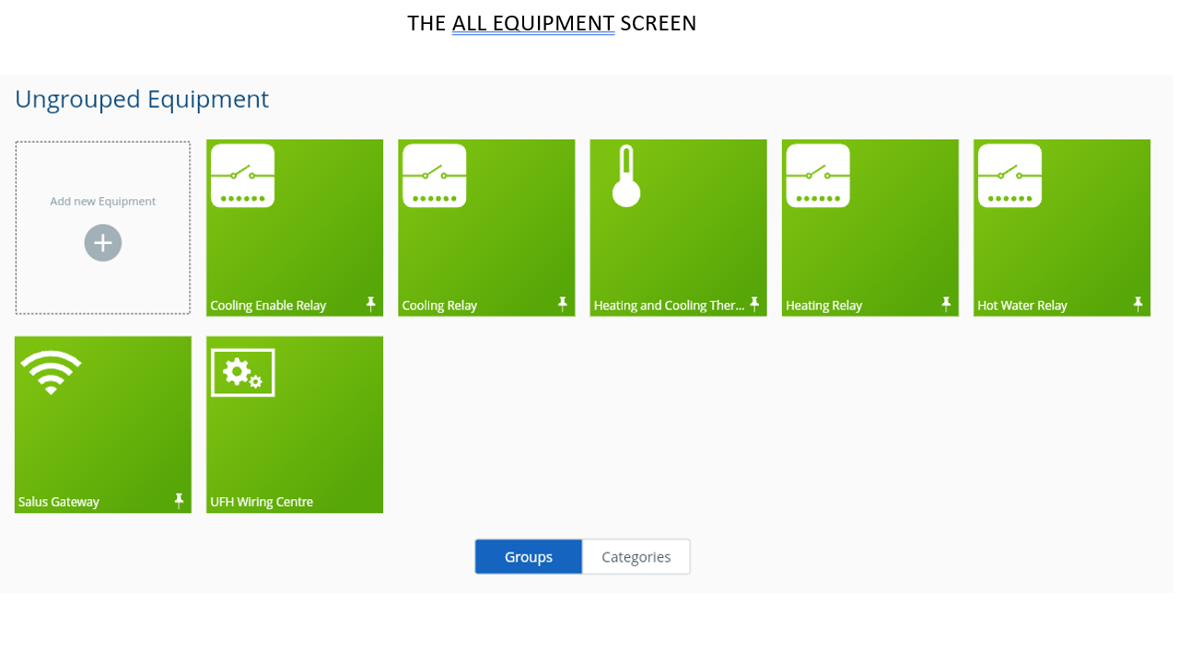This screenshot has width=1179, height=651.
Task: Toggle pin on Cooling Relay tile
Action: click(x=563, y=304)
